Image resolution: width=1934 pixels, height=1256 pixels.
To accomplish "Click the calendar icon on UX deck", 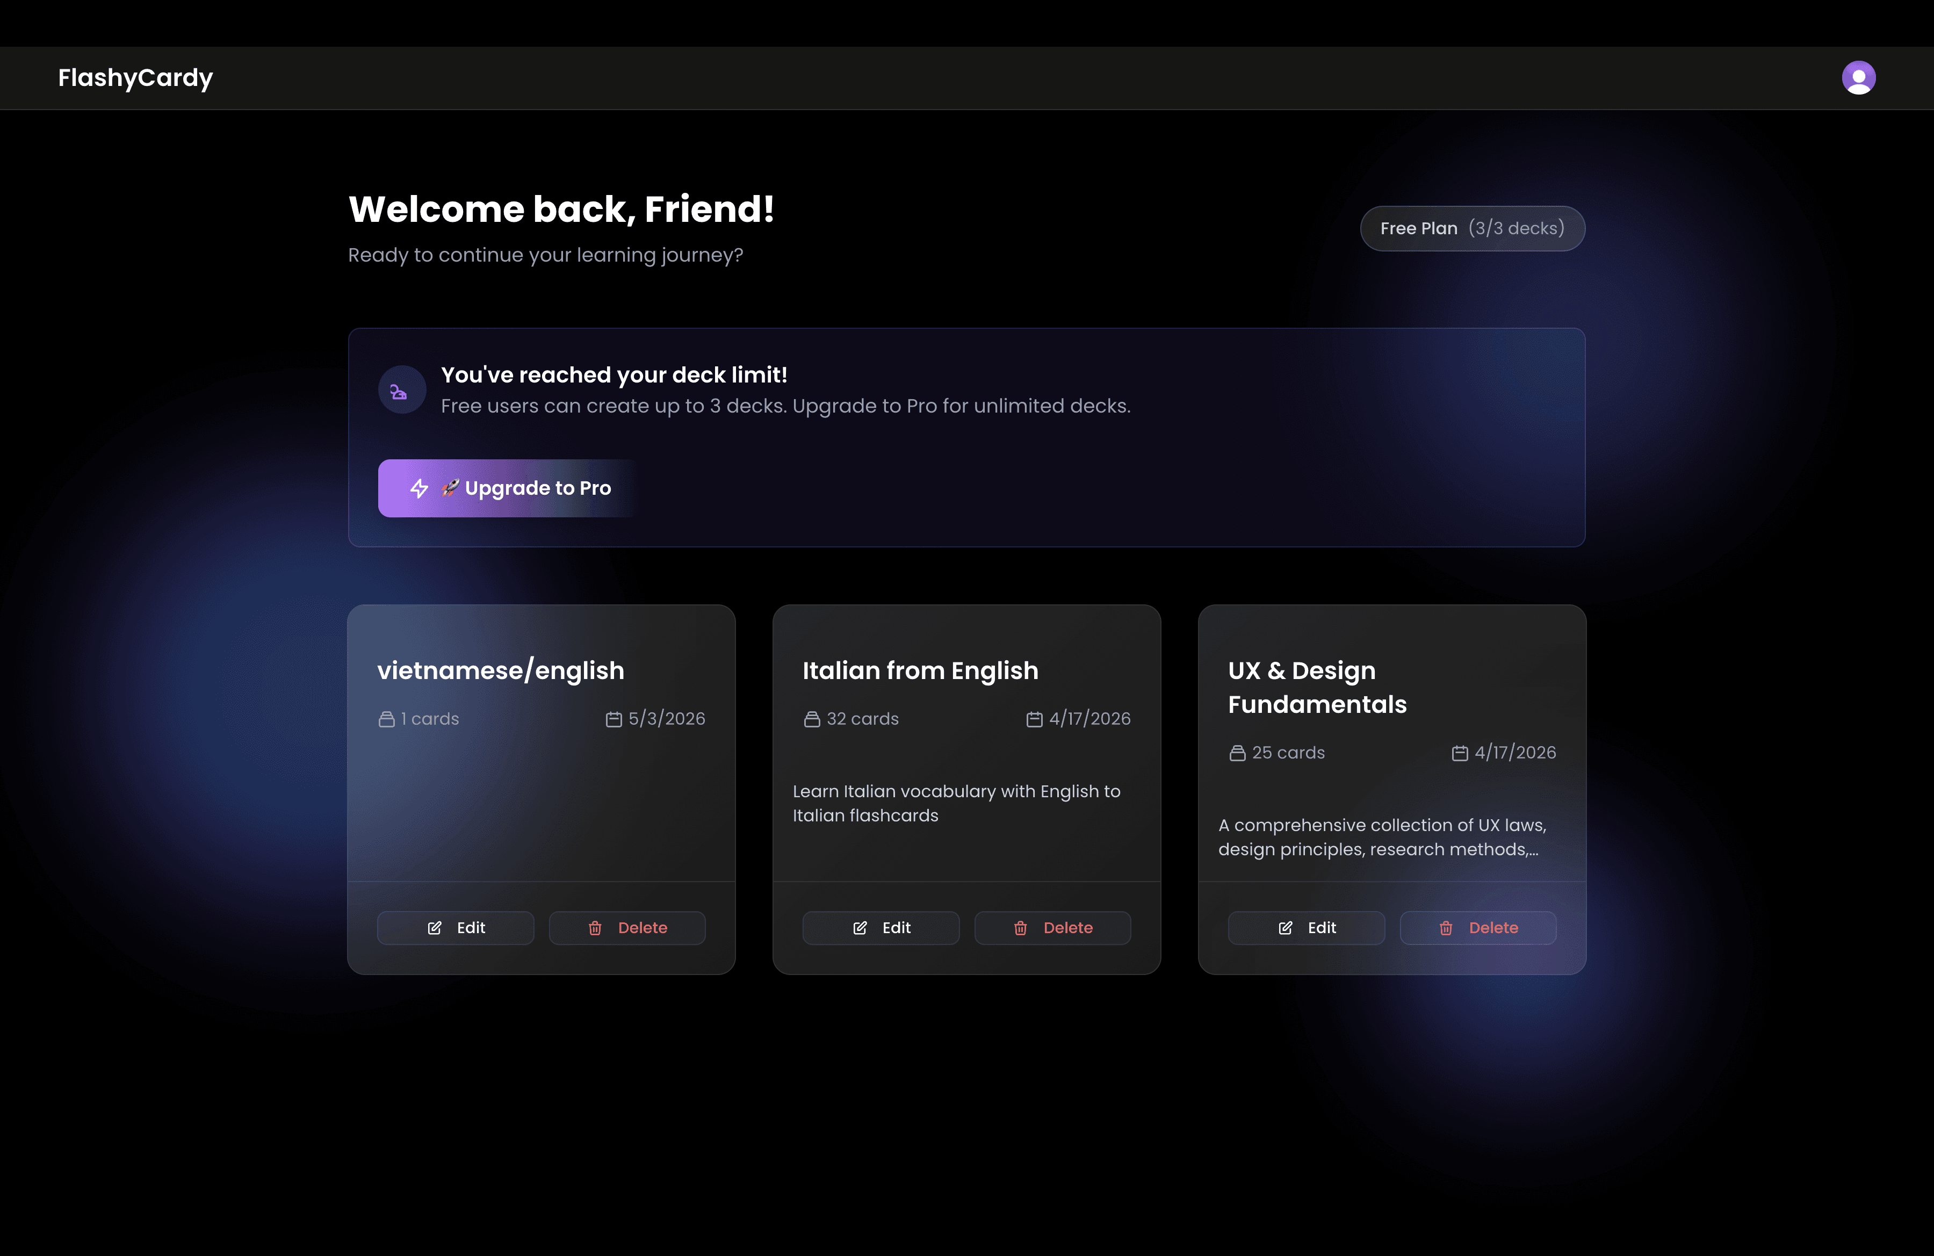I will 1460,753.
